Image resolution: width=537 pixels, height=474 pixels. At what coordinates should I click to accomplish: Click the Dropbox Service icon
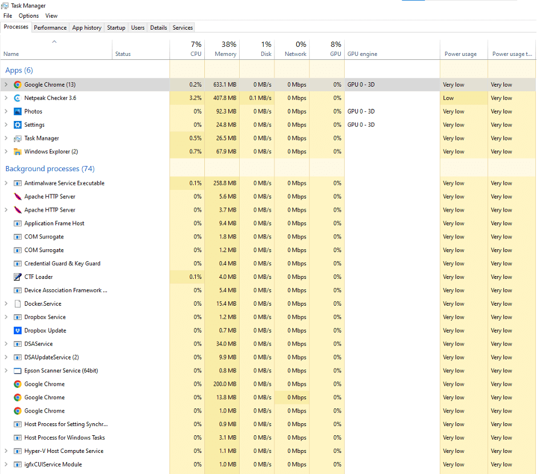coord(18,317)
